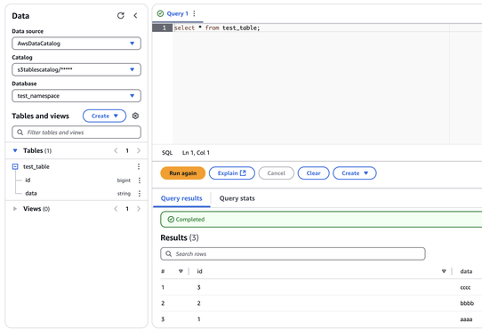Open the Query stats tab

tap(237, 198)
